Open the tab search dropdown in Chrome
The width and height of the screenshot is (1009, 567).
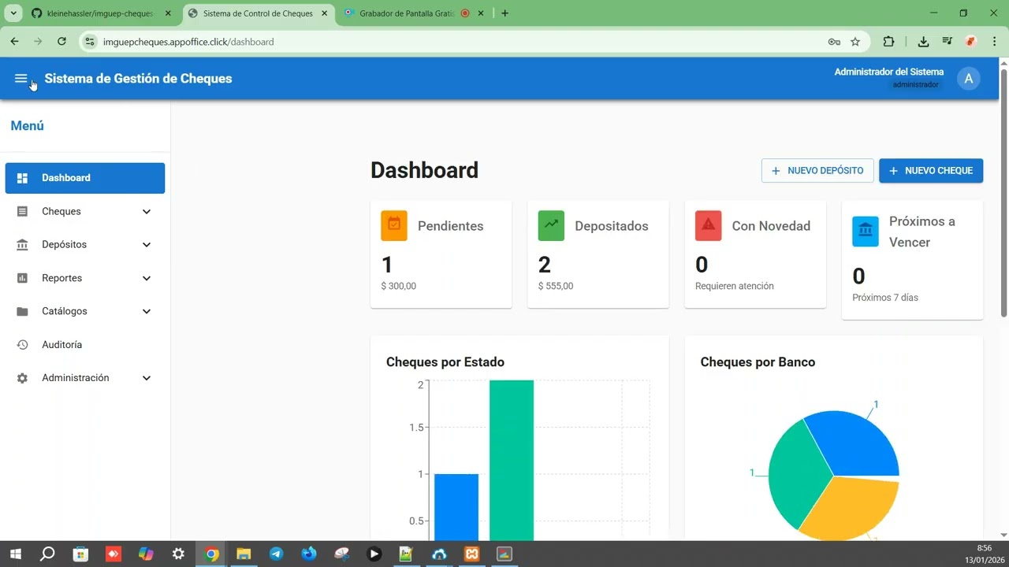pos(13,13)
